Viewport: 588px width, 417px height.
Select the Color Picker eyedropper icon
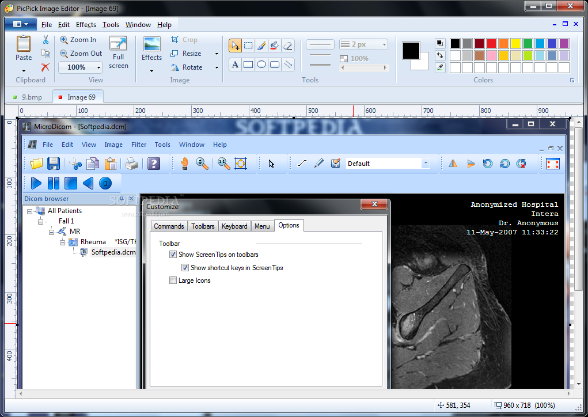[440, 67]
